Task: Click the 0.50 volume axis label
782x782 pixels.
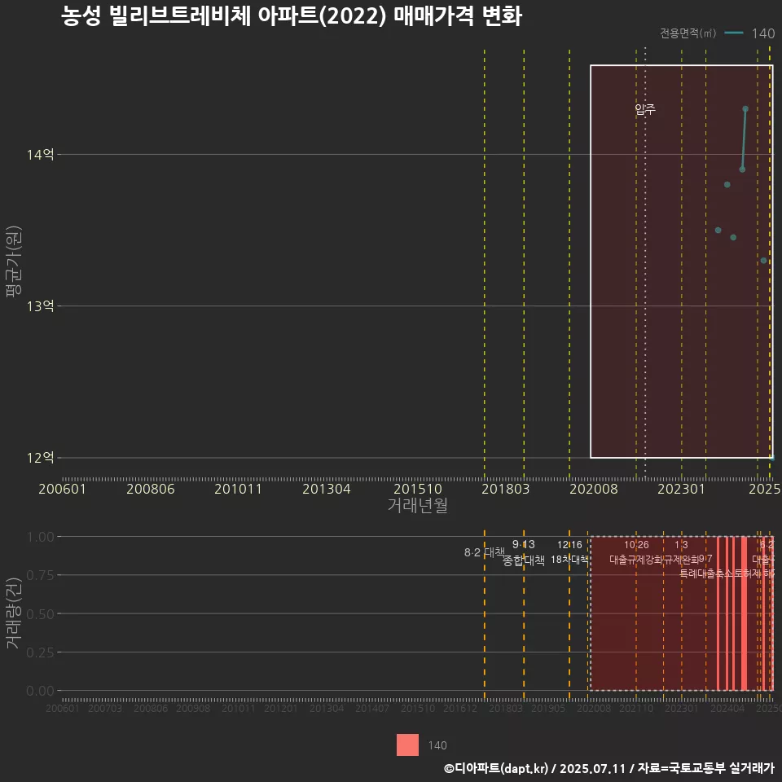Action: pyautogui.click(x=41, y=614)
